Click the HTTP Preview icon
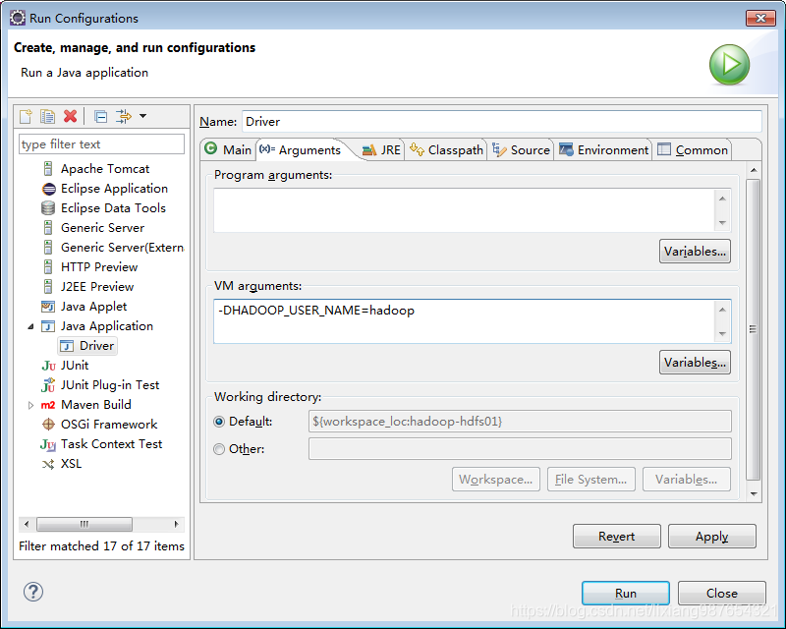This screenshot has width=786, height=629. [48, 267]
